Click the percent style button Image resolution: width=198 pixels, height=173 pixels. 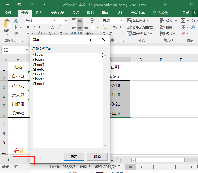[115, 27]
